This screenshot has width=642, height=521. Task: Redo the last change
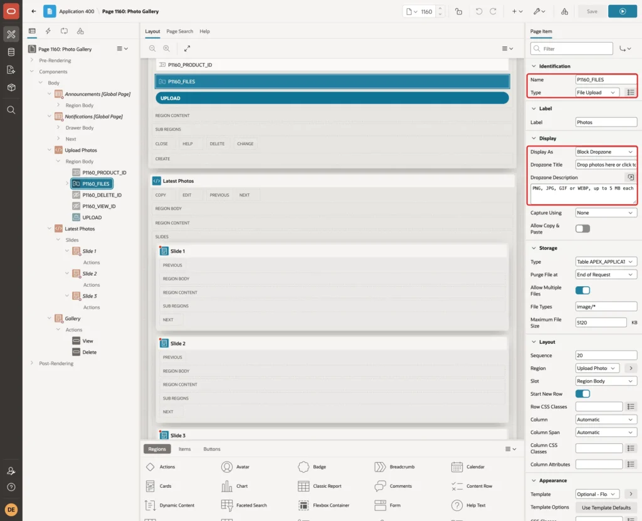[x=493, y=11]
